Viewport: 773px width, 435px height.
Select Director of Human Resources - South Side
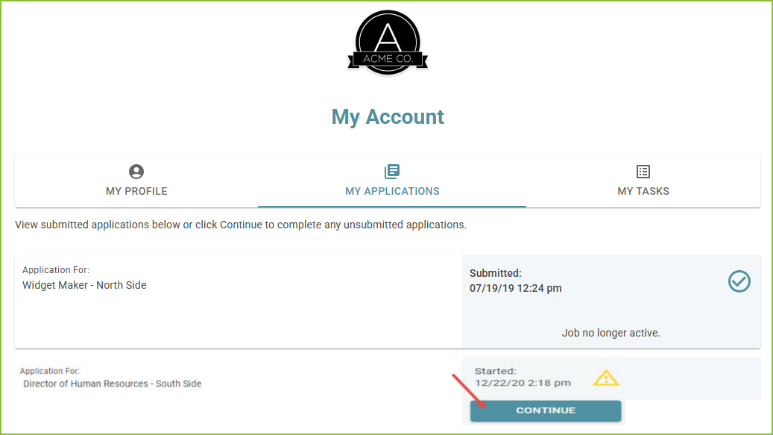pyautogui.click(x=112, y=384)
